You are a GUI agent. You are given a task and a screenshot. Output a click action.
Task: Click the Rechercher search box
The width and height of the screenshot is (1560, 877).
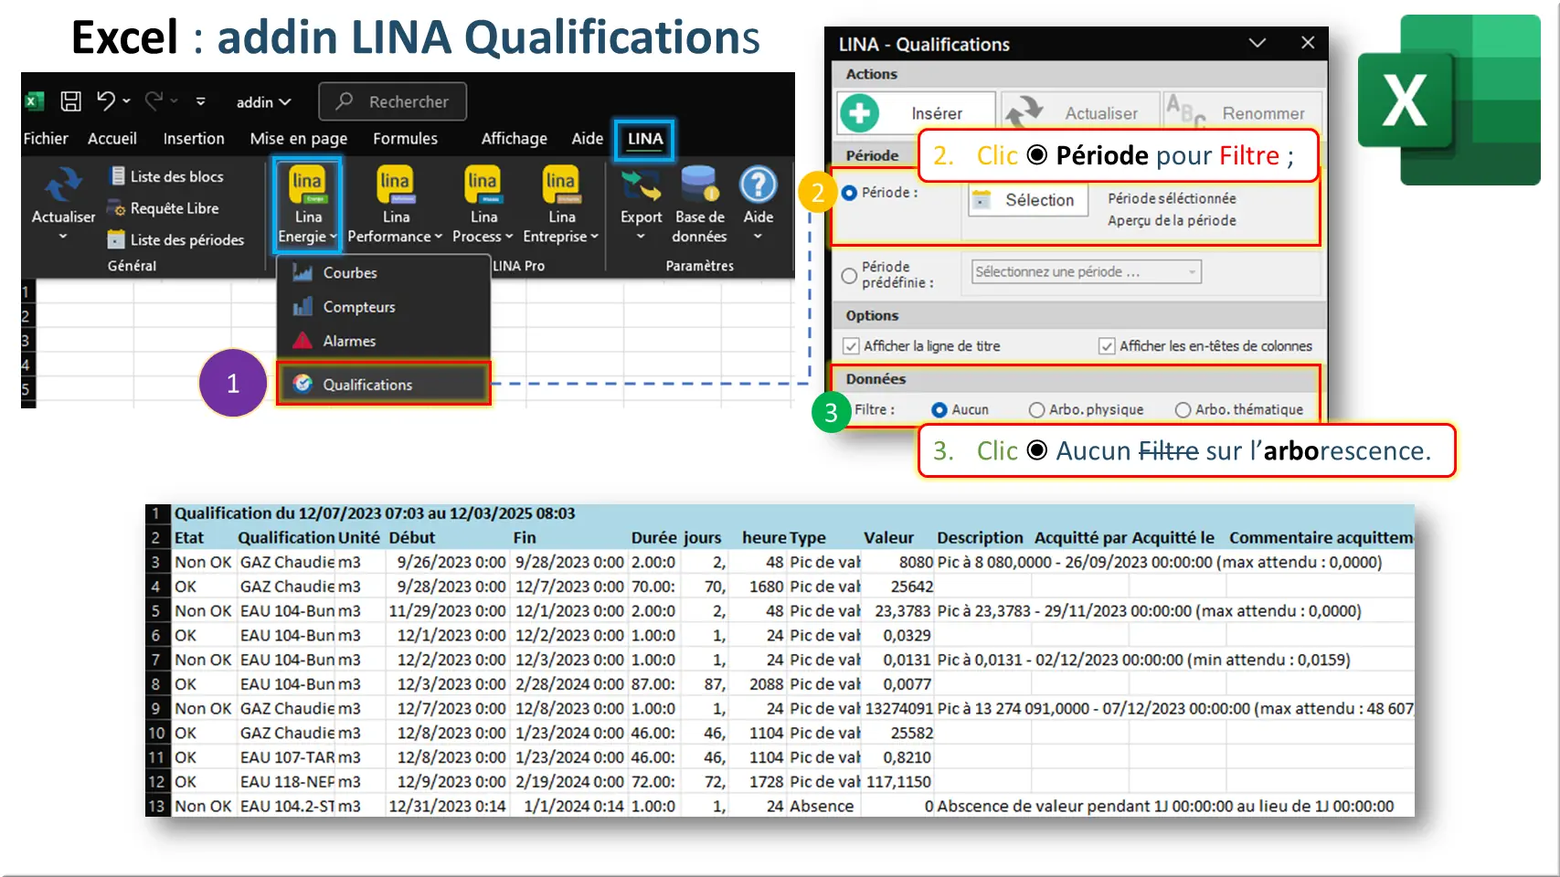click(x=393, y=101)
